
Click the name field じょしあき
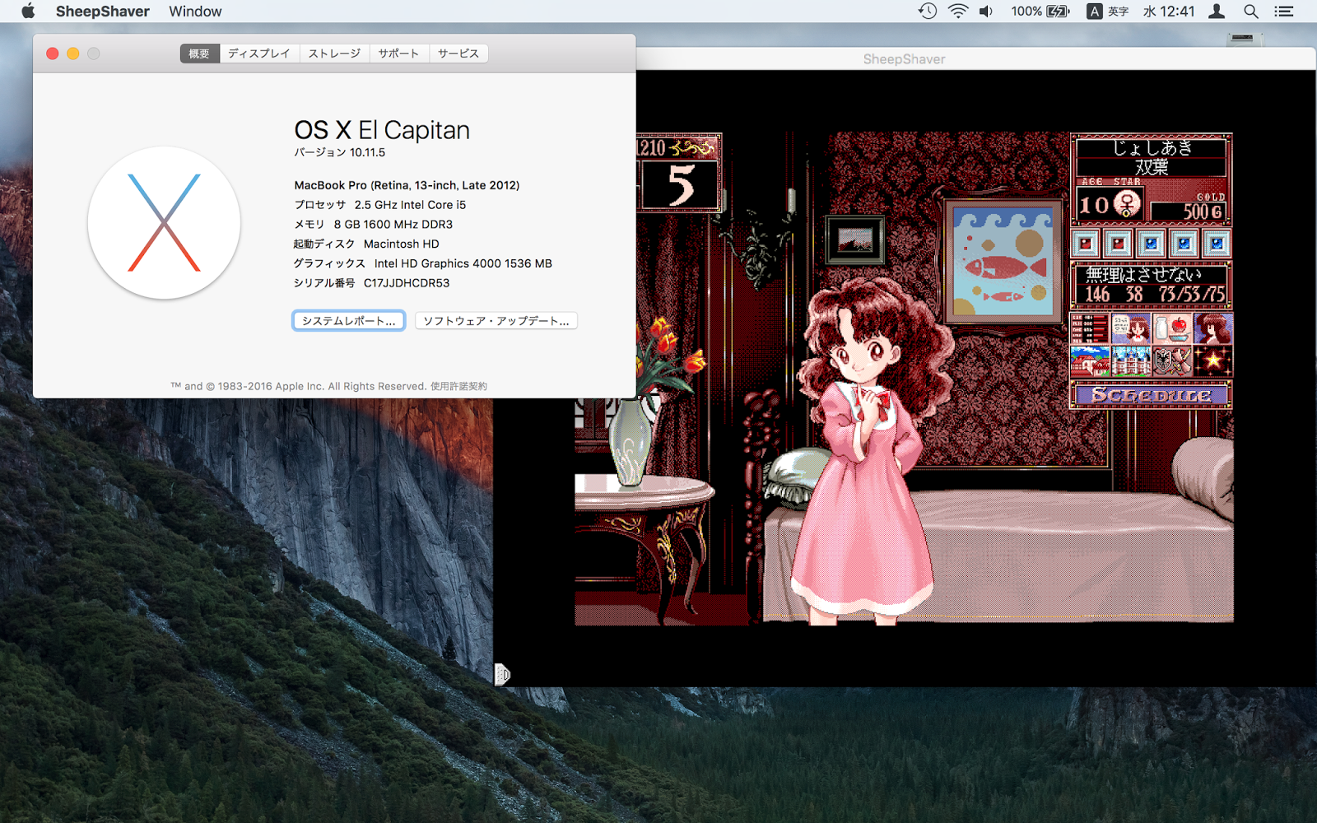coord(1152,147)
